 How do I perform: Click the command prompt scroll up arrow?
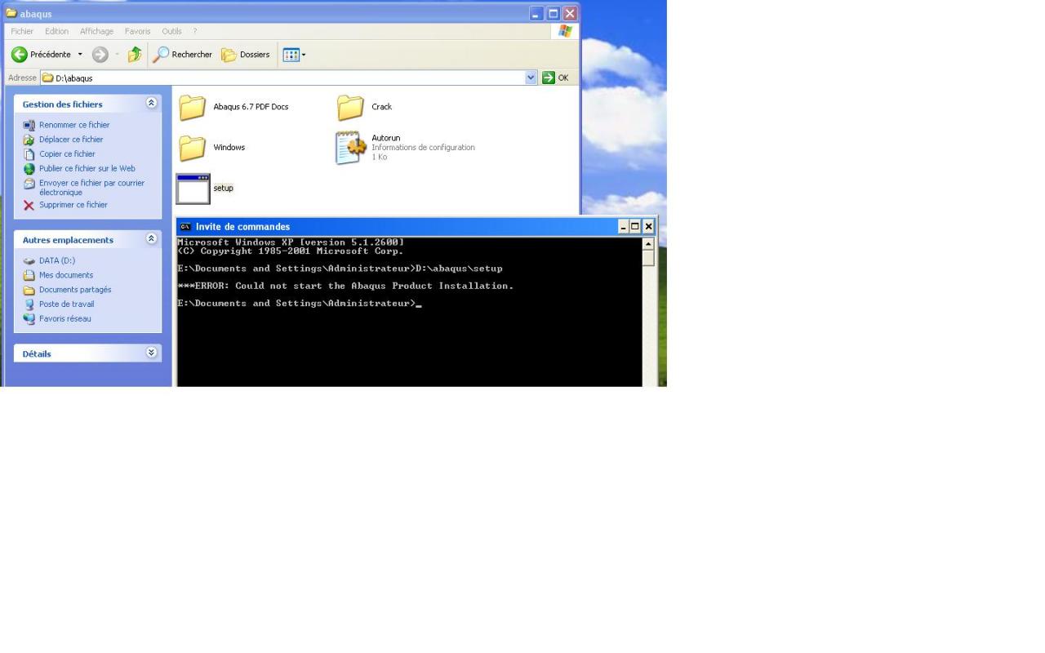click(648, 243)
